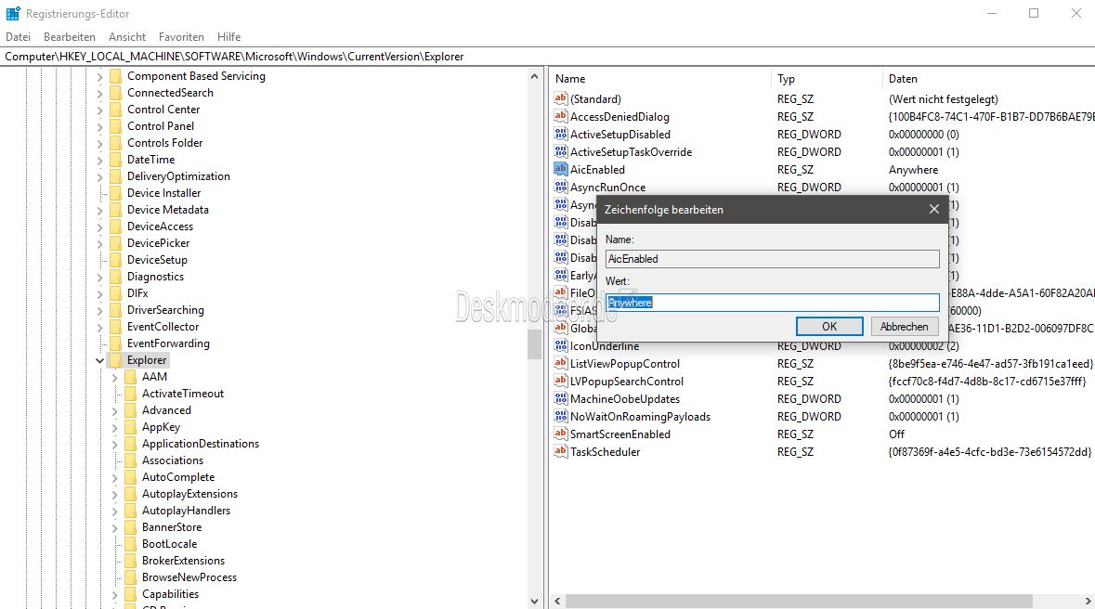Select the TaskScheduler string value icon
Viewport: 1095px width, 609px height.
point(560,451)
